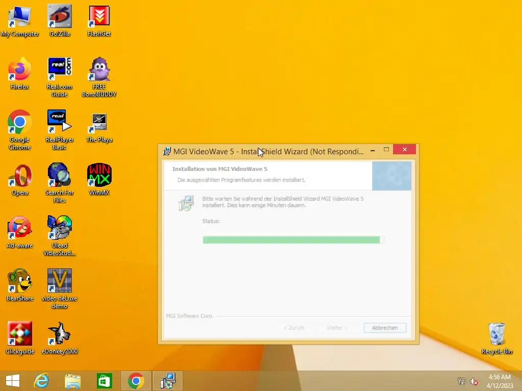Click the BearShare desktop icon
522x391 pixels.
tap(20, 285)
